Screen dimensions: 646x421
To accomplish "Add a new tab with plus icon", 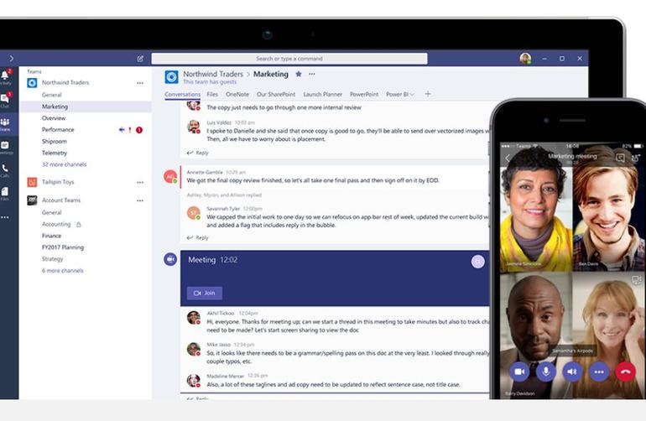I will pyautogui.click(x=428, y=94).
